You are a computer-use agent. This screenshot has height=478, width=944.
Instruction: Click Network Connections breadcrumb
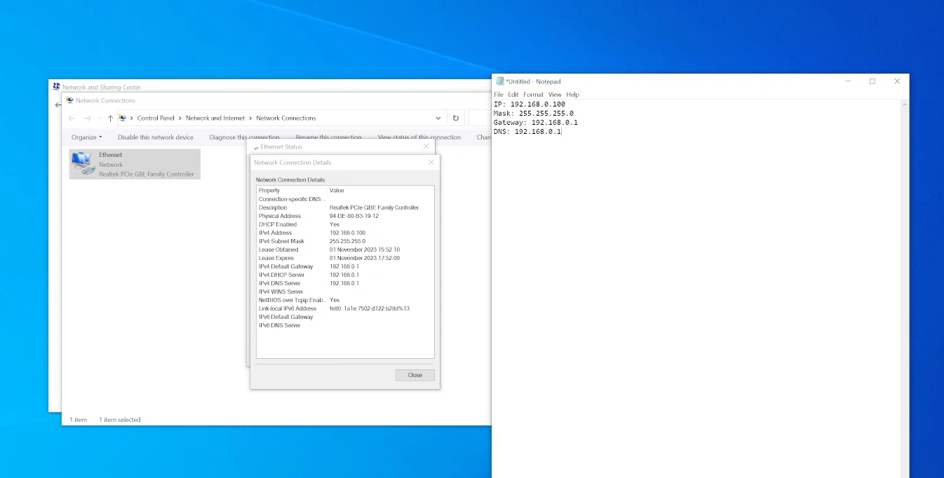286,118
